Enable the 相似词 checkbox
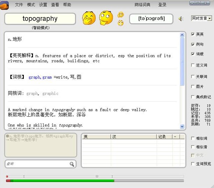The image size is (214, 188). (x=193, y=138)
